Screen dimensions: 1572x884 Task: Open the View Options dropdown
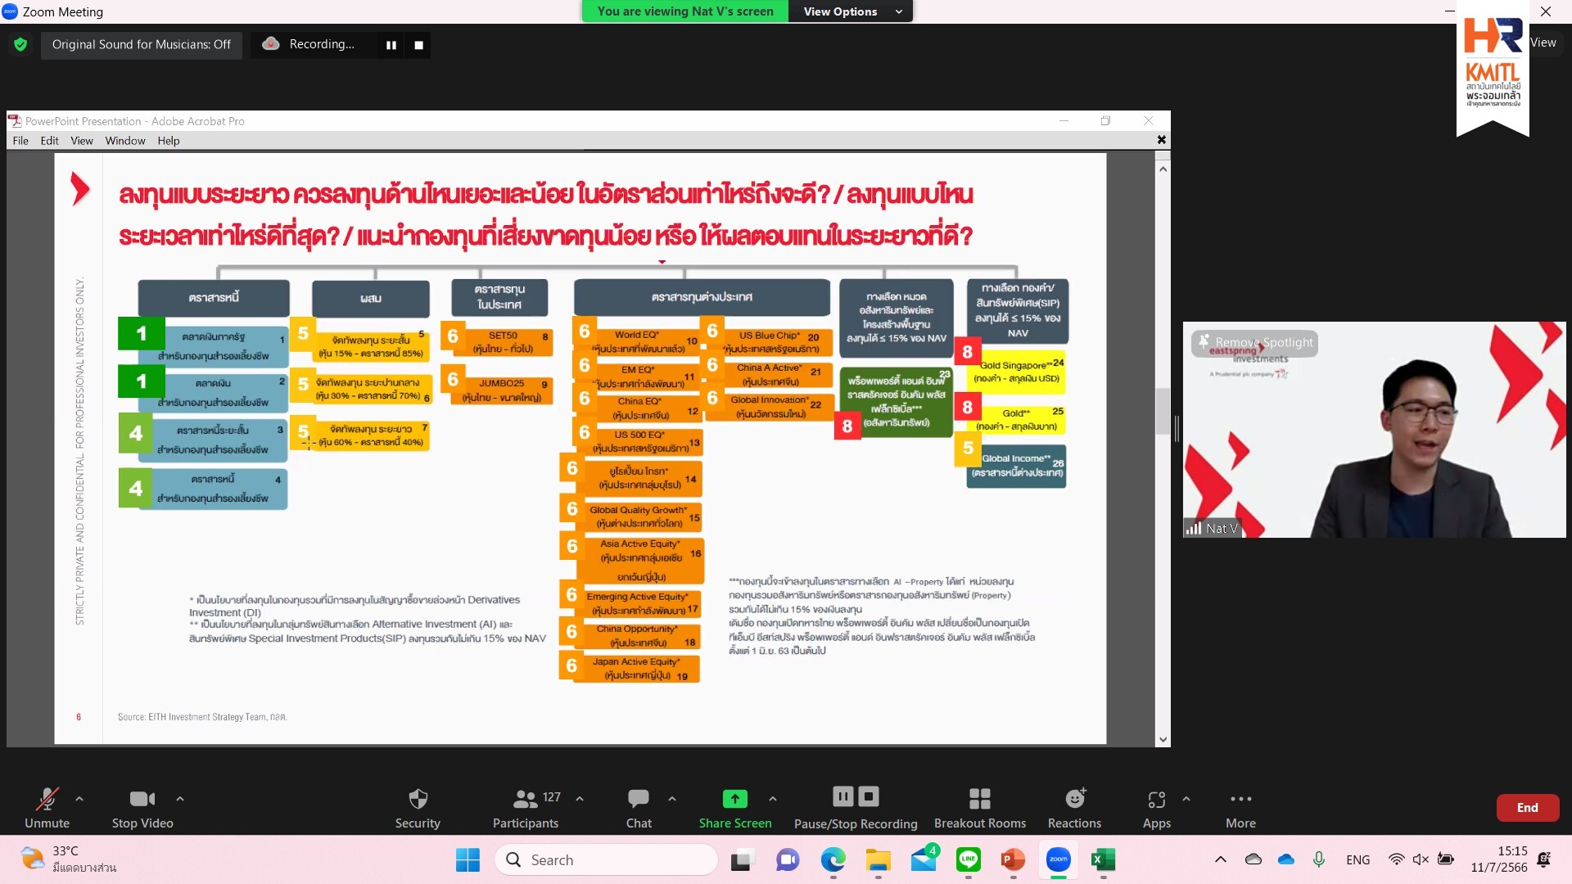(x=850, y=11)
